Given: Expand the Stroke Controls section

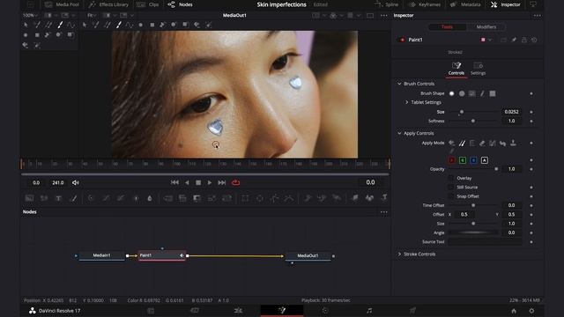Looking at the screenshot, I should (x=399, y=254).
